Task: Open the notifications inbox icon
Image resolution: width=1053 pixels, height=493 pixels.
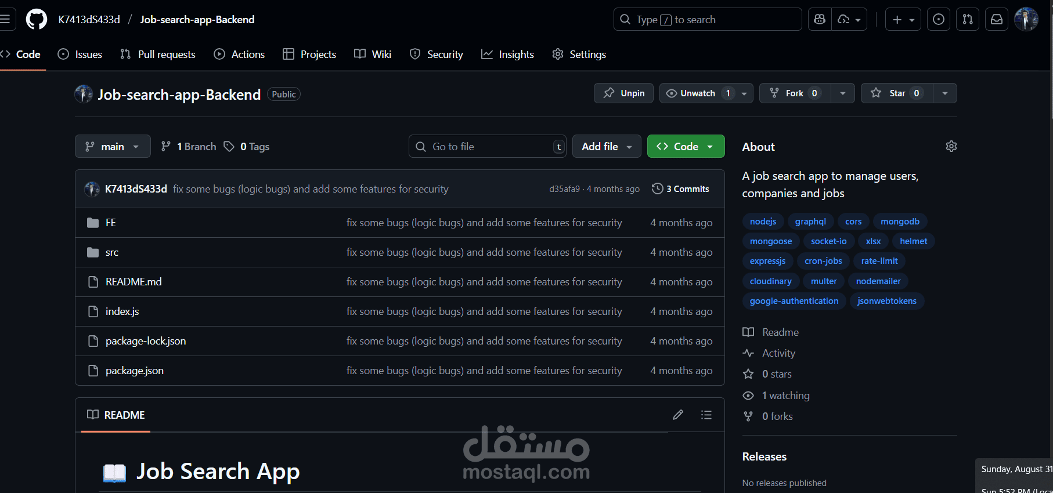Action: (x=997, y=19)
